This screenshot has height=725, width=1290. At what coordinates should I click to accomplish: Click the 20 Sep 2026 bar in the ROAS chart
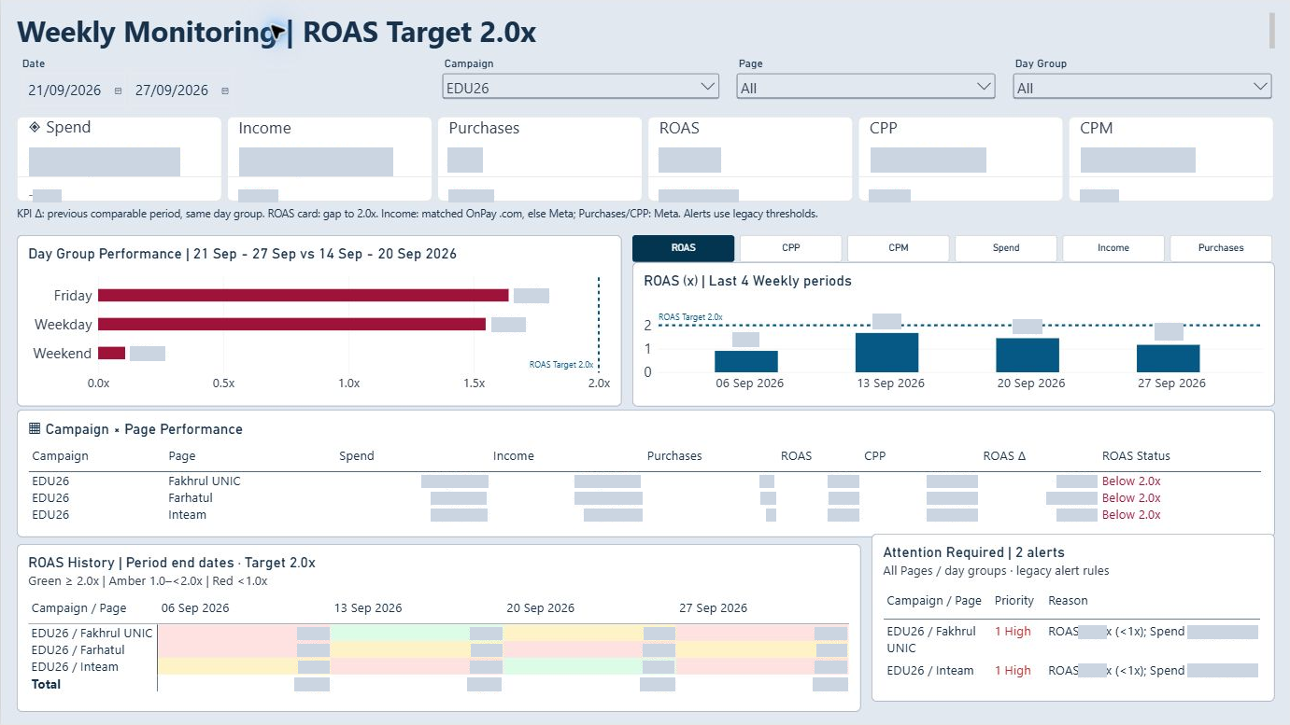(x=1028, y=356)
